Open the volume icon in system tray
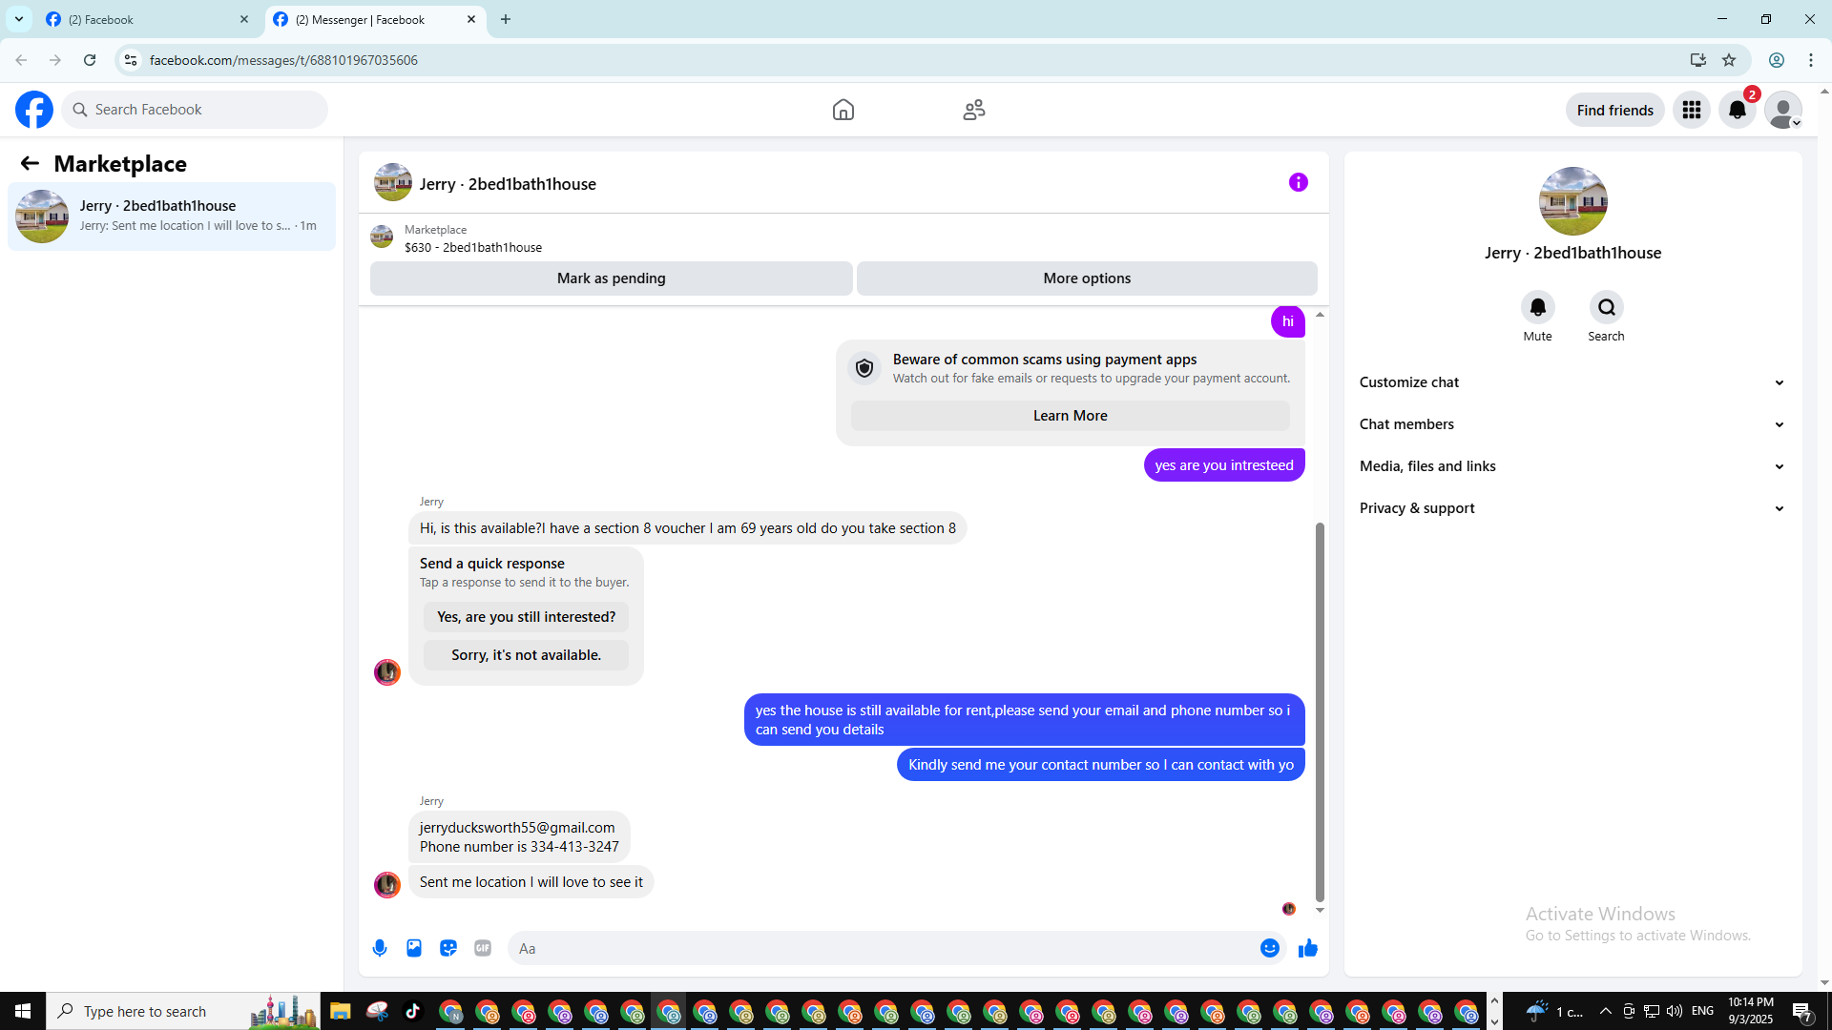This screenshot has width=1832, height=1030. 1675,1011
